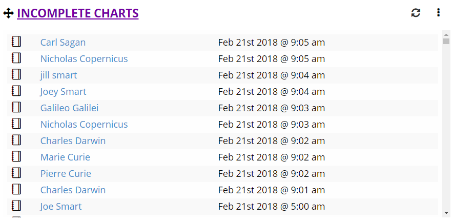Open Carl Sagan's chart link
Viewport: 454px width, 222px height.
[x=63, y=43]
